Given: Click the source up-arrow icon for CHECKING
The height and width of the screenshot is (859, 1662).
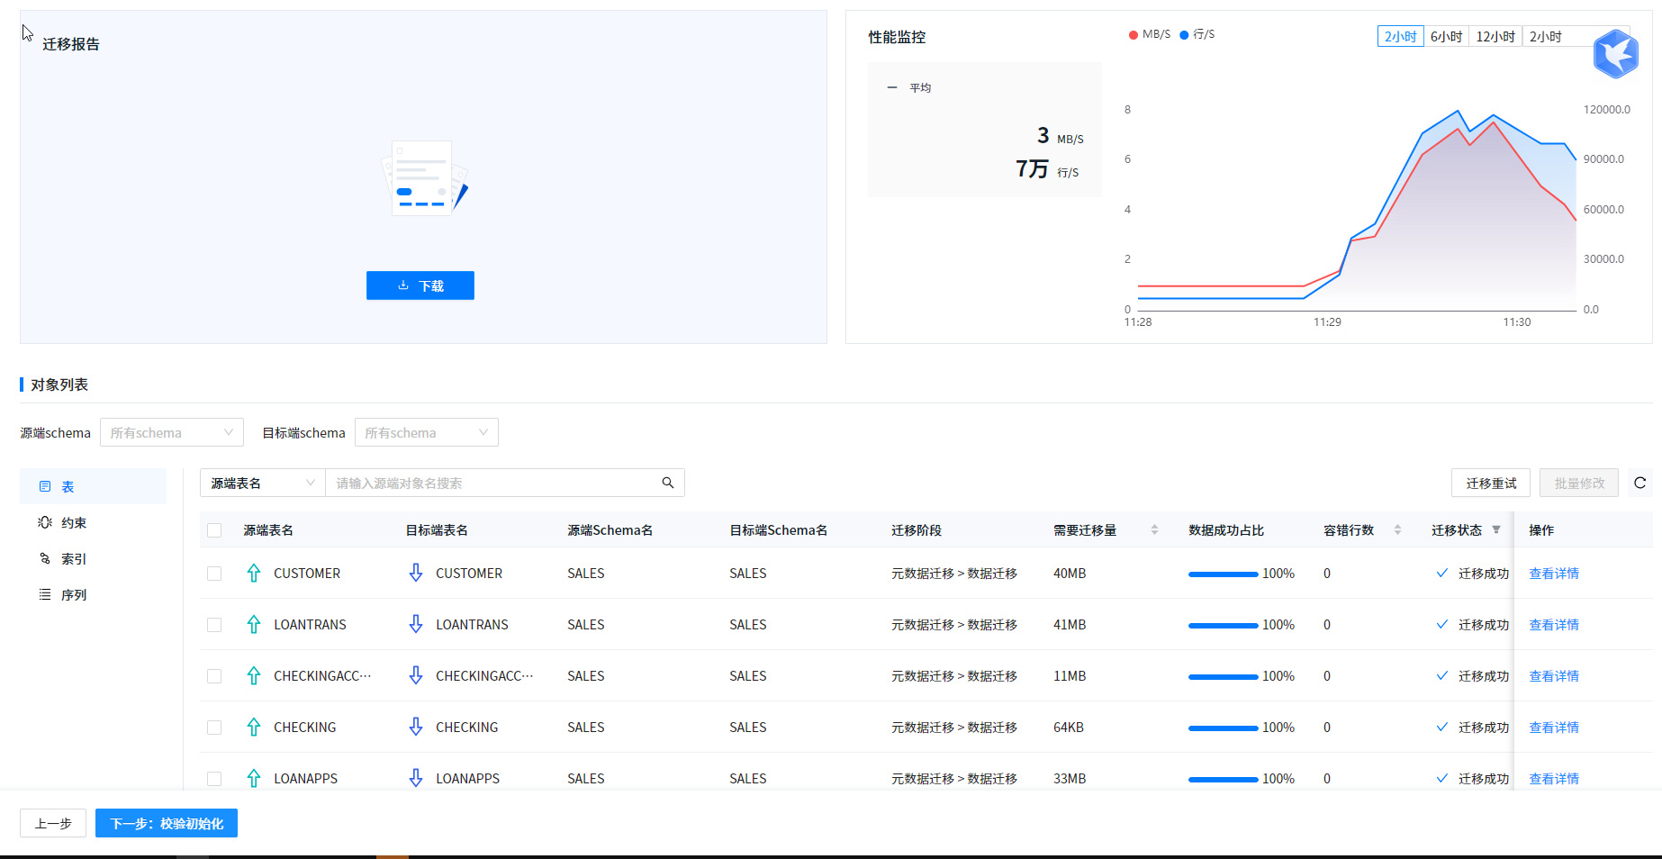Looking at the screenshot, I should [x=254, y=727].
